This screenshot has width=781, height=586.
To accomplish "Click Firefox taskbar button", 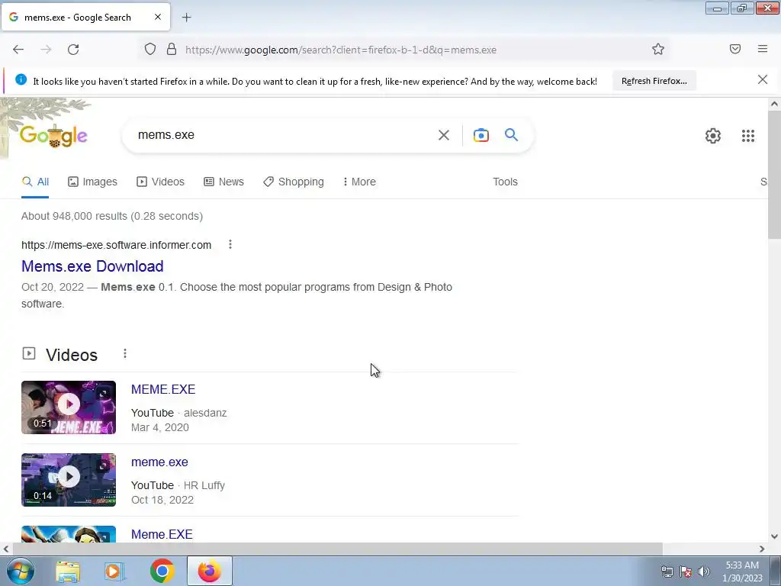I will (x=209, y=571).
